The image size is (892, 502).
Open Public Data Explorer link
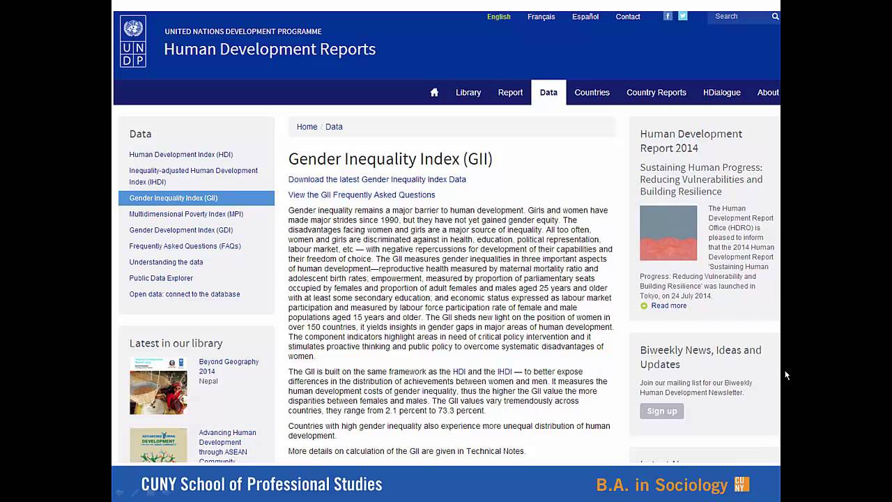[x=161, y=278]
